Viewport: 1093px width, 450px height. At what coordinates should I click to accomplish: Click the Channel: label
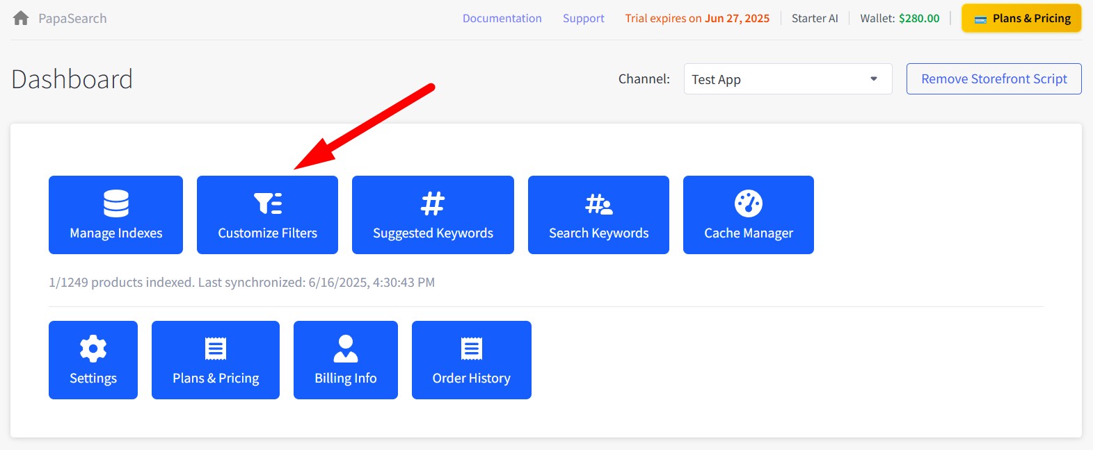pyautogui.click(x=644, y=79)
